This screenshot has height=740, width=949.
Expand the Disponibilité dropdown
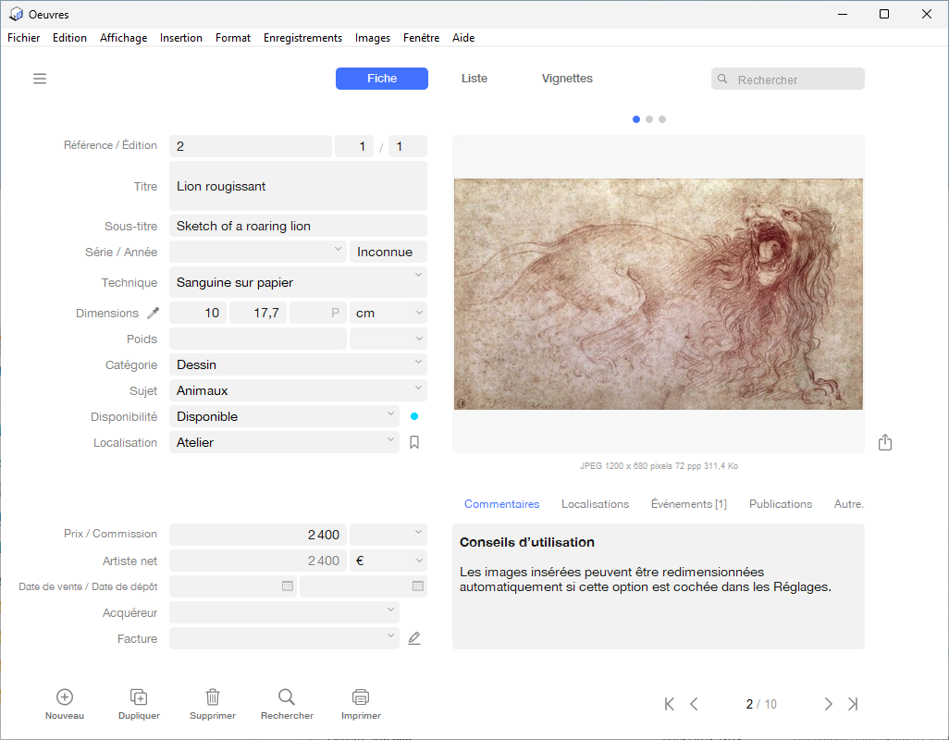390,413
